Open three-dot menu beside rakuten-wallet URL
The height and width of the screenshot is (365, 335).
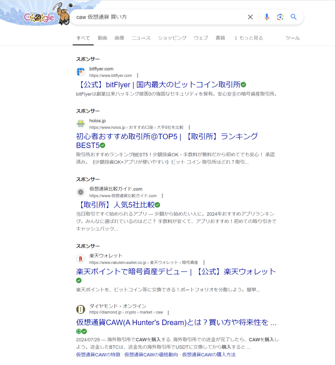(x=204, y=262)
